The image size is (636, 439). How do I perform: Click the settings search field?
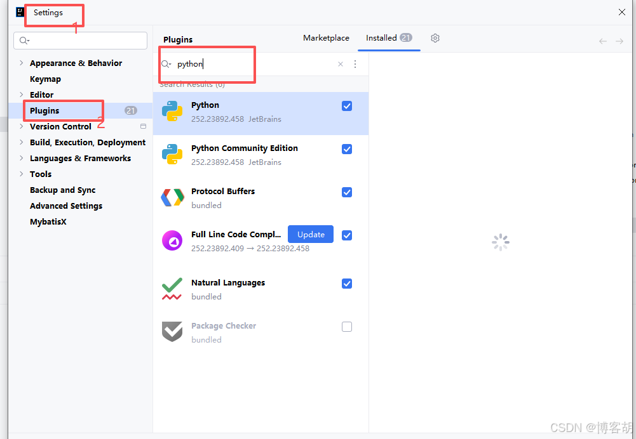[x=80, y=41]
